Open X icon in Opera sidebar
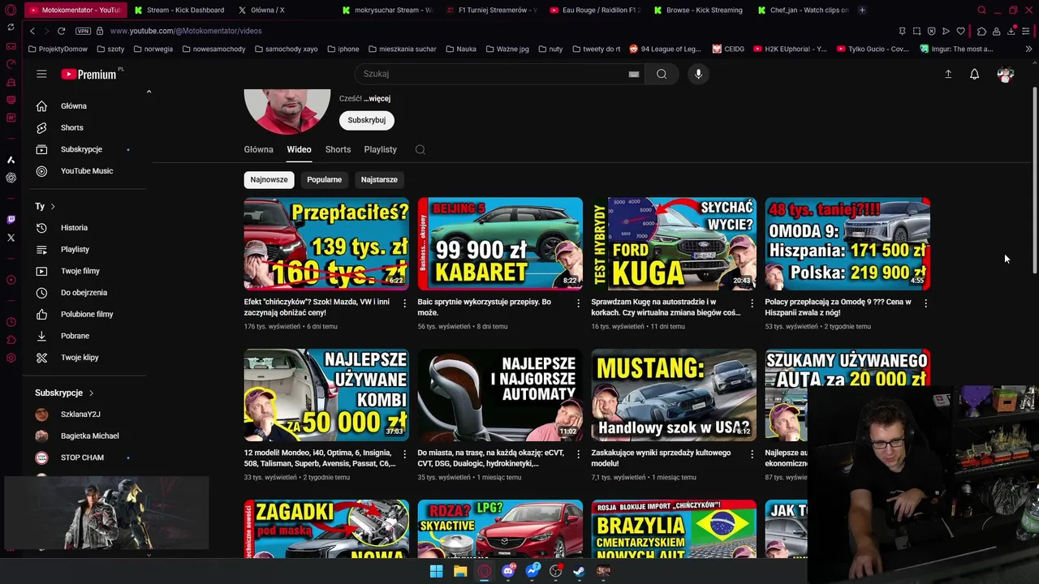The width and height of the screenshot is (1039, 584). point(11,238)
